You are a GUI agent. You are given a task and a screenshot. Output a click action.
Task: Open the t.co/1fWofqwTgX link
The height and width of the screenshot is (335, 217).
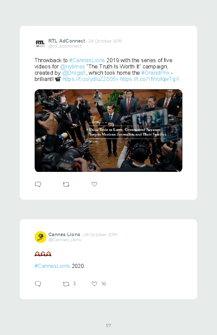click(150, 79)
